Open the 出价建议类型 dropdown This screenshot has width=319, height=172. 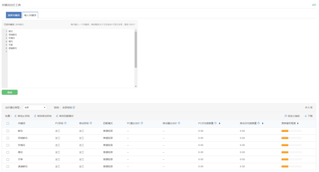click(x=35, y=107)
